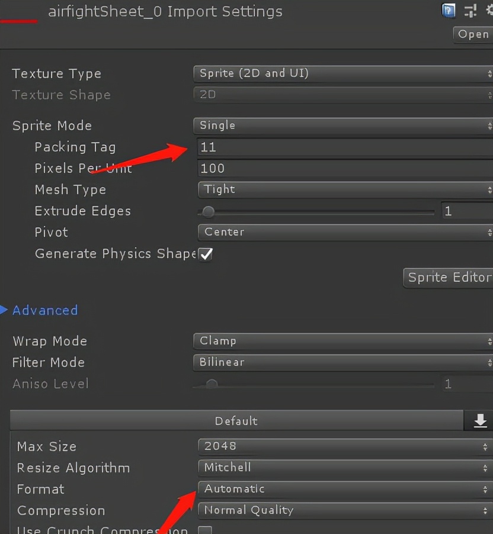The image size is (493, 534).
Task: Toggle Generate Physics Shape checkbox
Action: (206, 254)
